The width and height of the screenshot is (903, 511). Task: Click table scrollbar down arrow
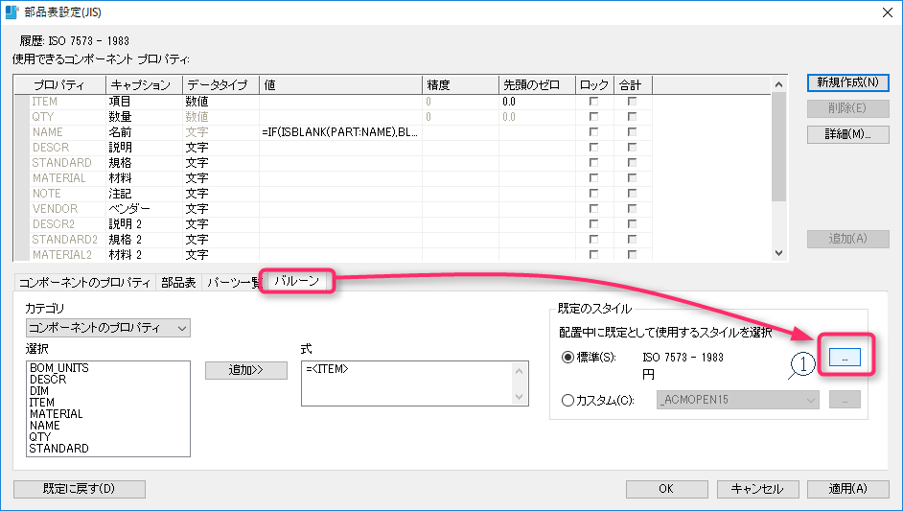point(778,253)
